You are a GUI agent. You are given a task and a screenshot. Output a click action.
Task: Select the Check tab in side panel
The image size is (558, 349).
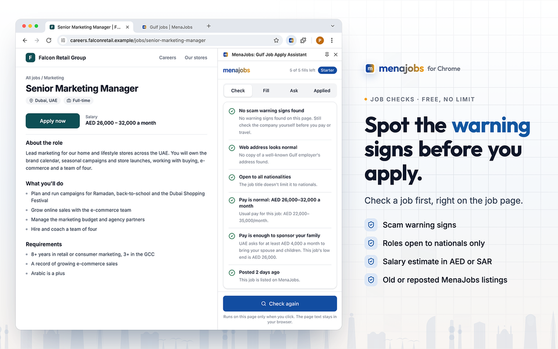click(x=238, y=91)
